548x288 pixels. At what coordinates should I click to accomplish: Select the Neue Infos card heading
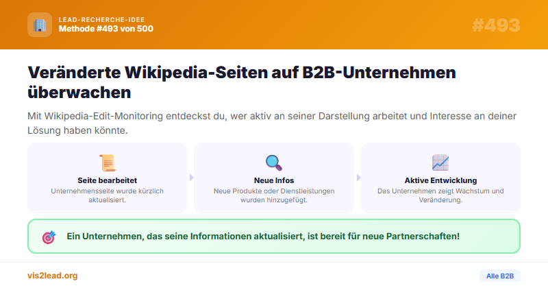click(274, 180)
